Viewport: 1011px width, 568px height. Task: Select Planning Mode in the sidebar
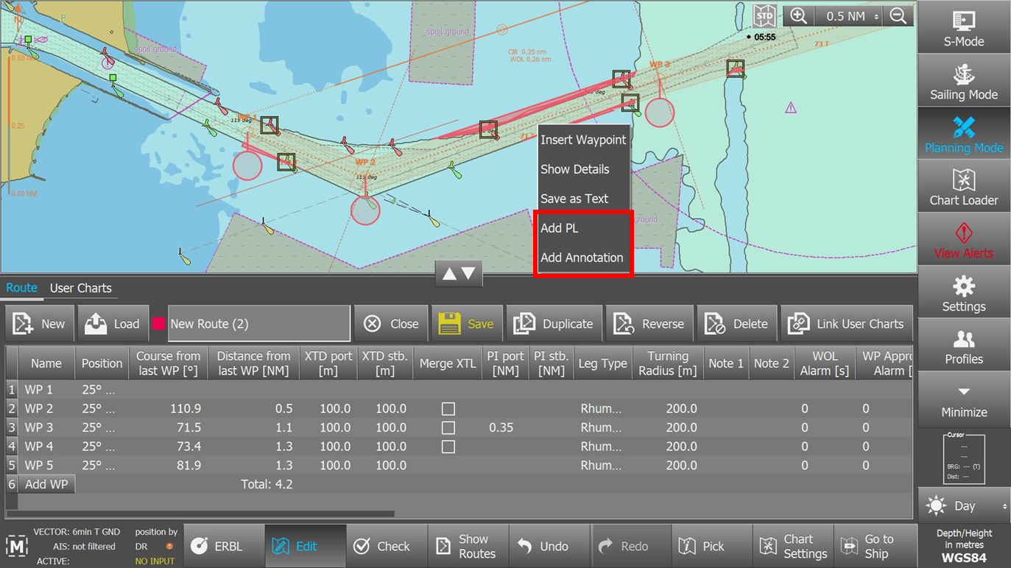964,133
